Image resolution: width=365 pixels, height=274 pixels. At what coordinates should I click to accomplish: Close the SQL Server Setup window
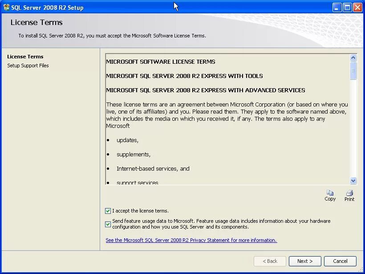(x=357, y=8)
